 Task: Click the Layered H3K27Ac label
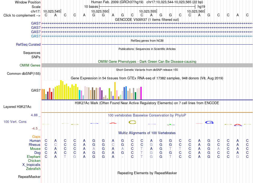click(x=17, y=107)
